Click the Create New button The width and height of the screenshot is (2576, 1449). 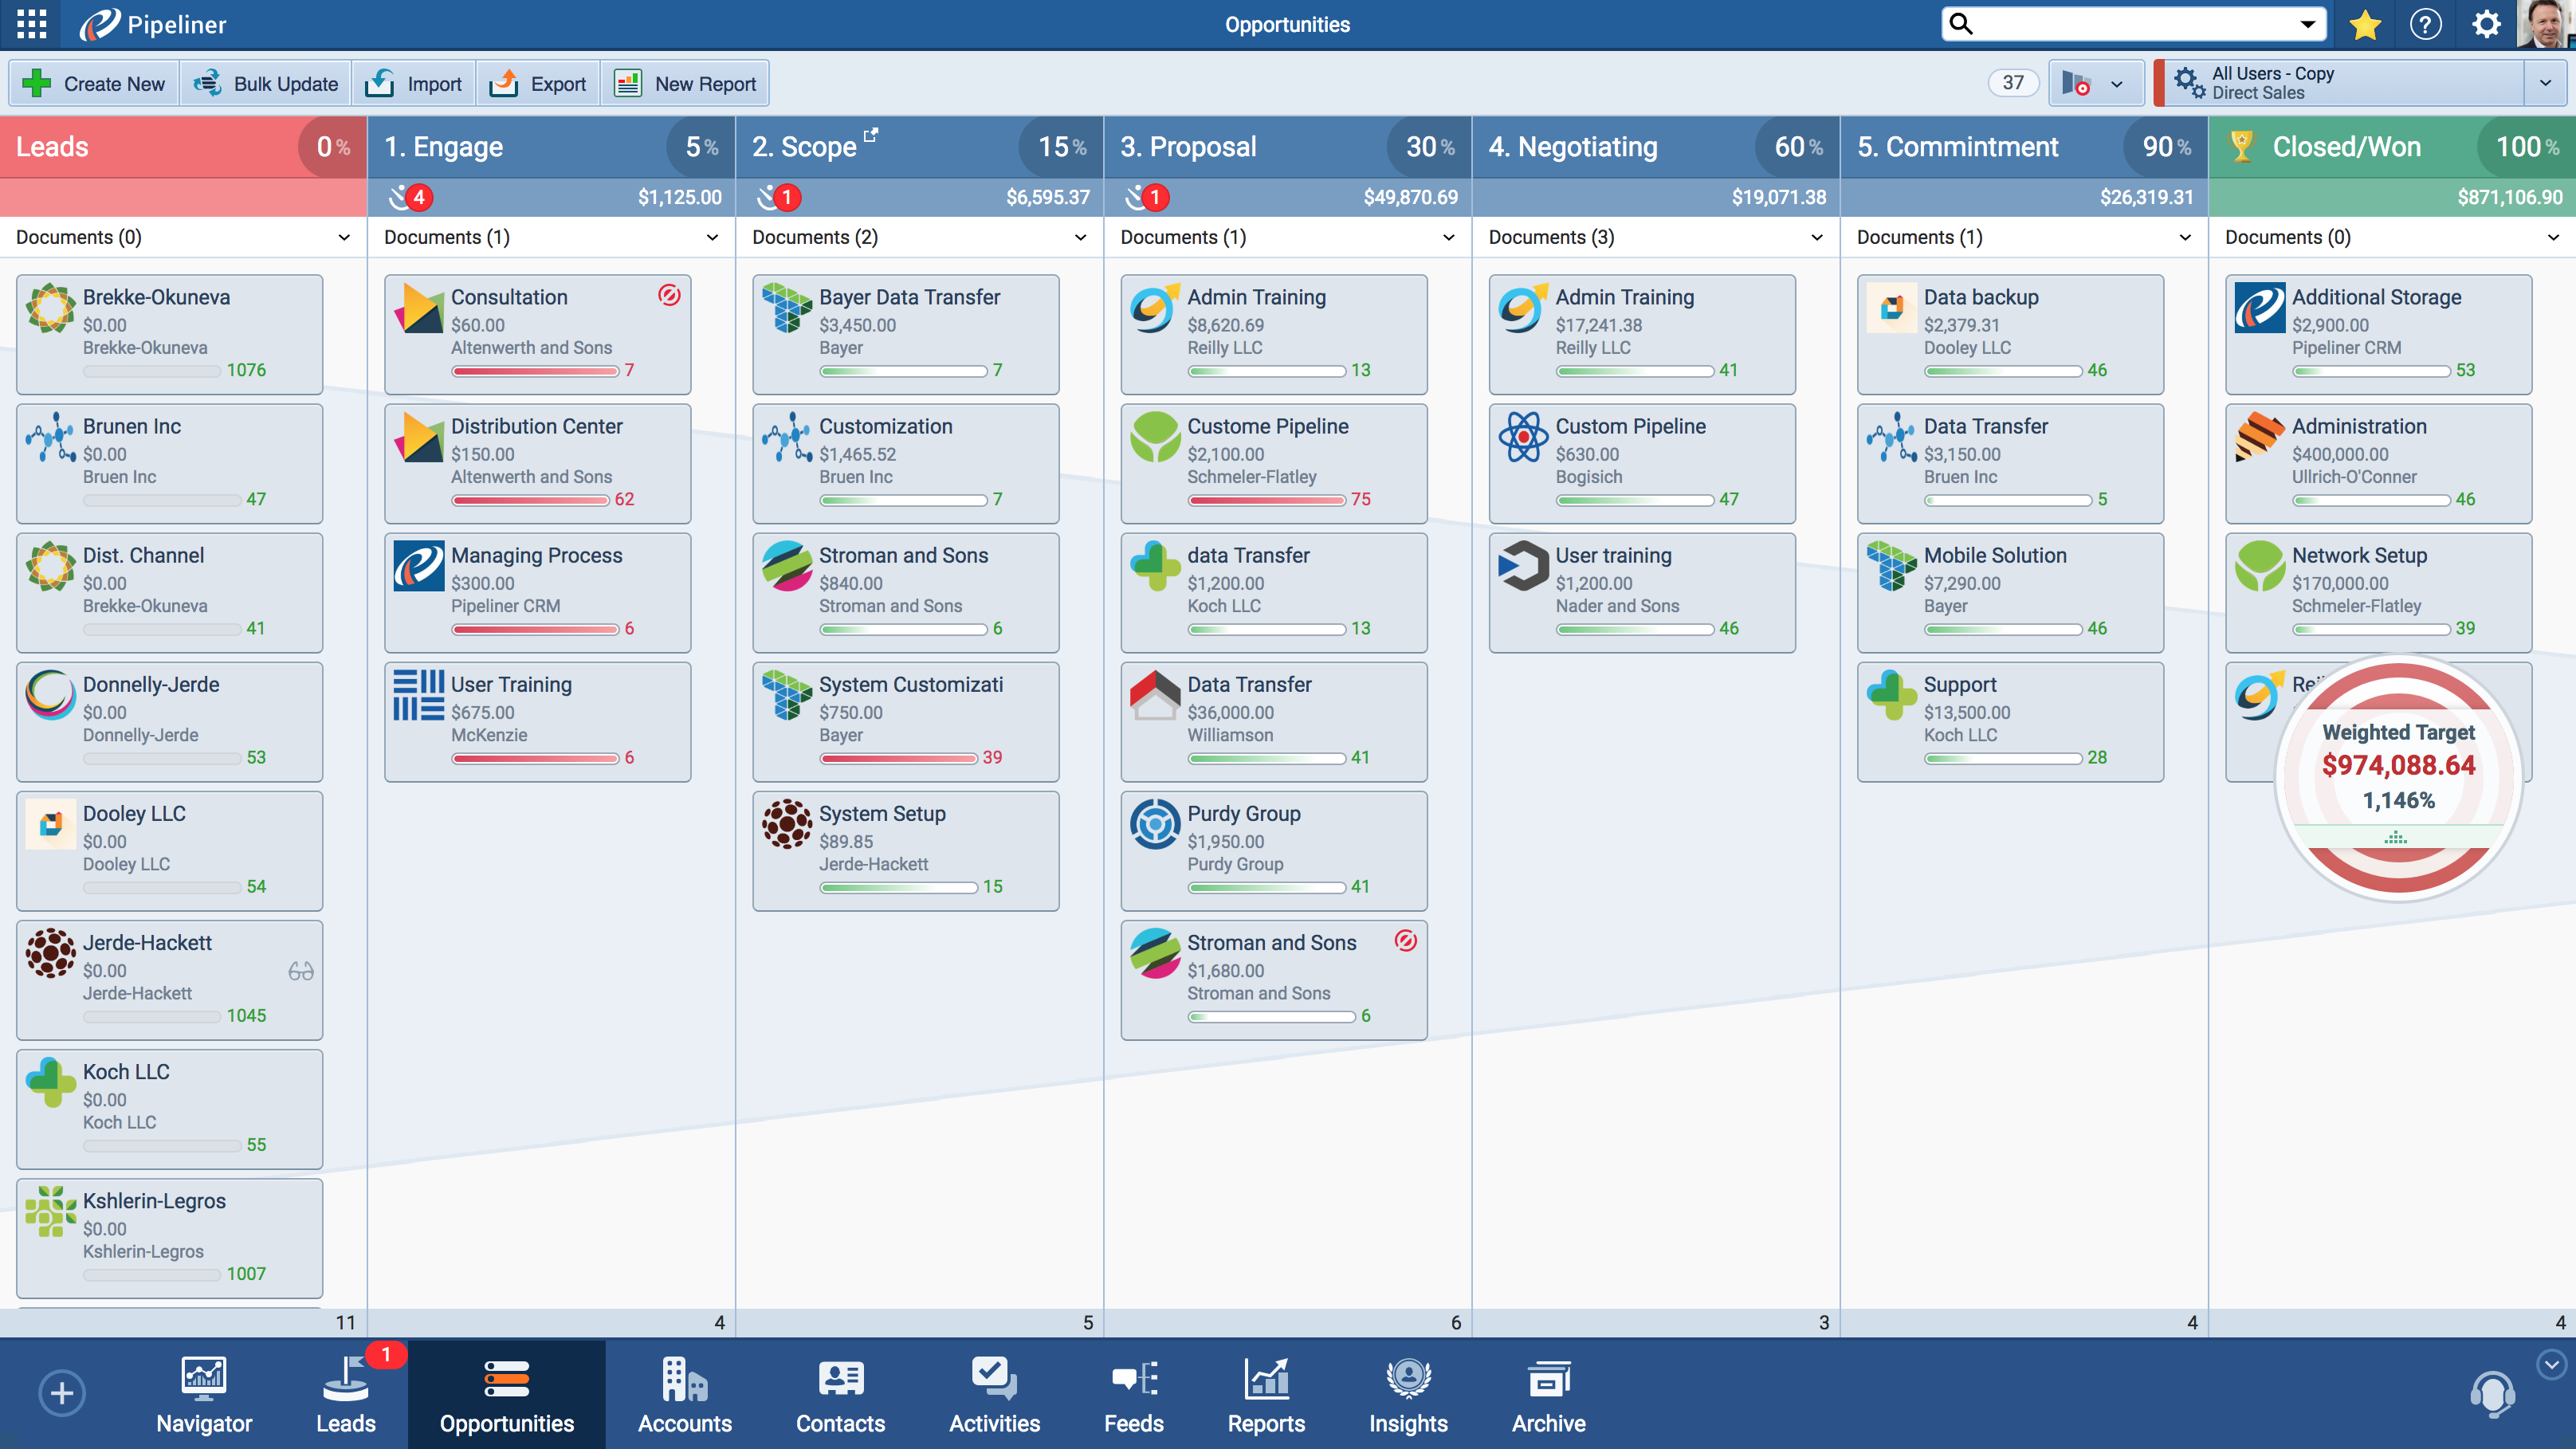click(94, 84)
